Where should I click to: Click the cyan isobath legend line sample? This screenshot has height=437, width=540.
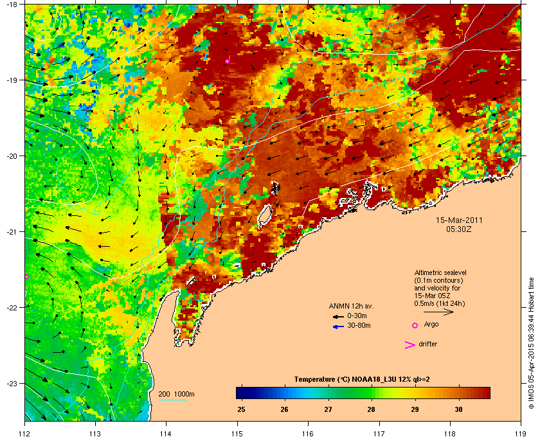click(172, 400)
